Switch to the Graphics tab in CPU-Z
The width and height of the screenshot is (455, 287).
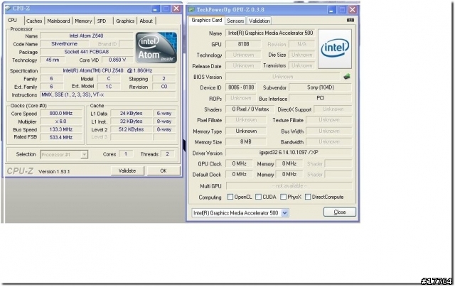[x=125, y=21]
